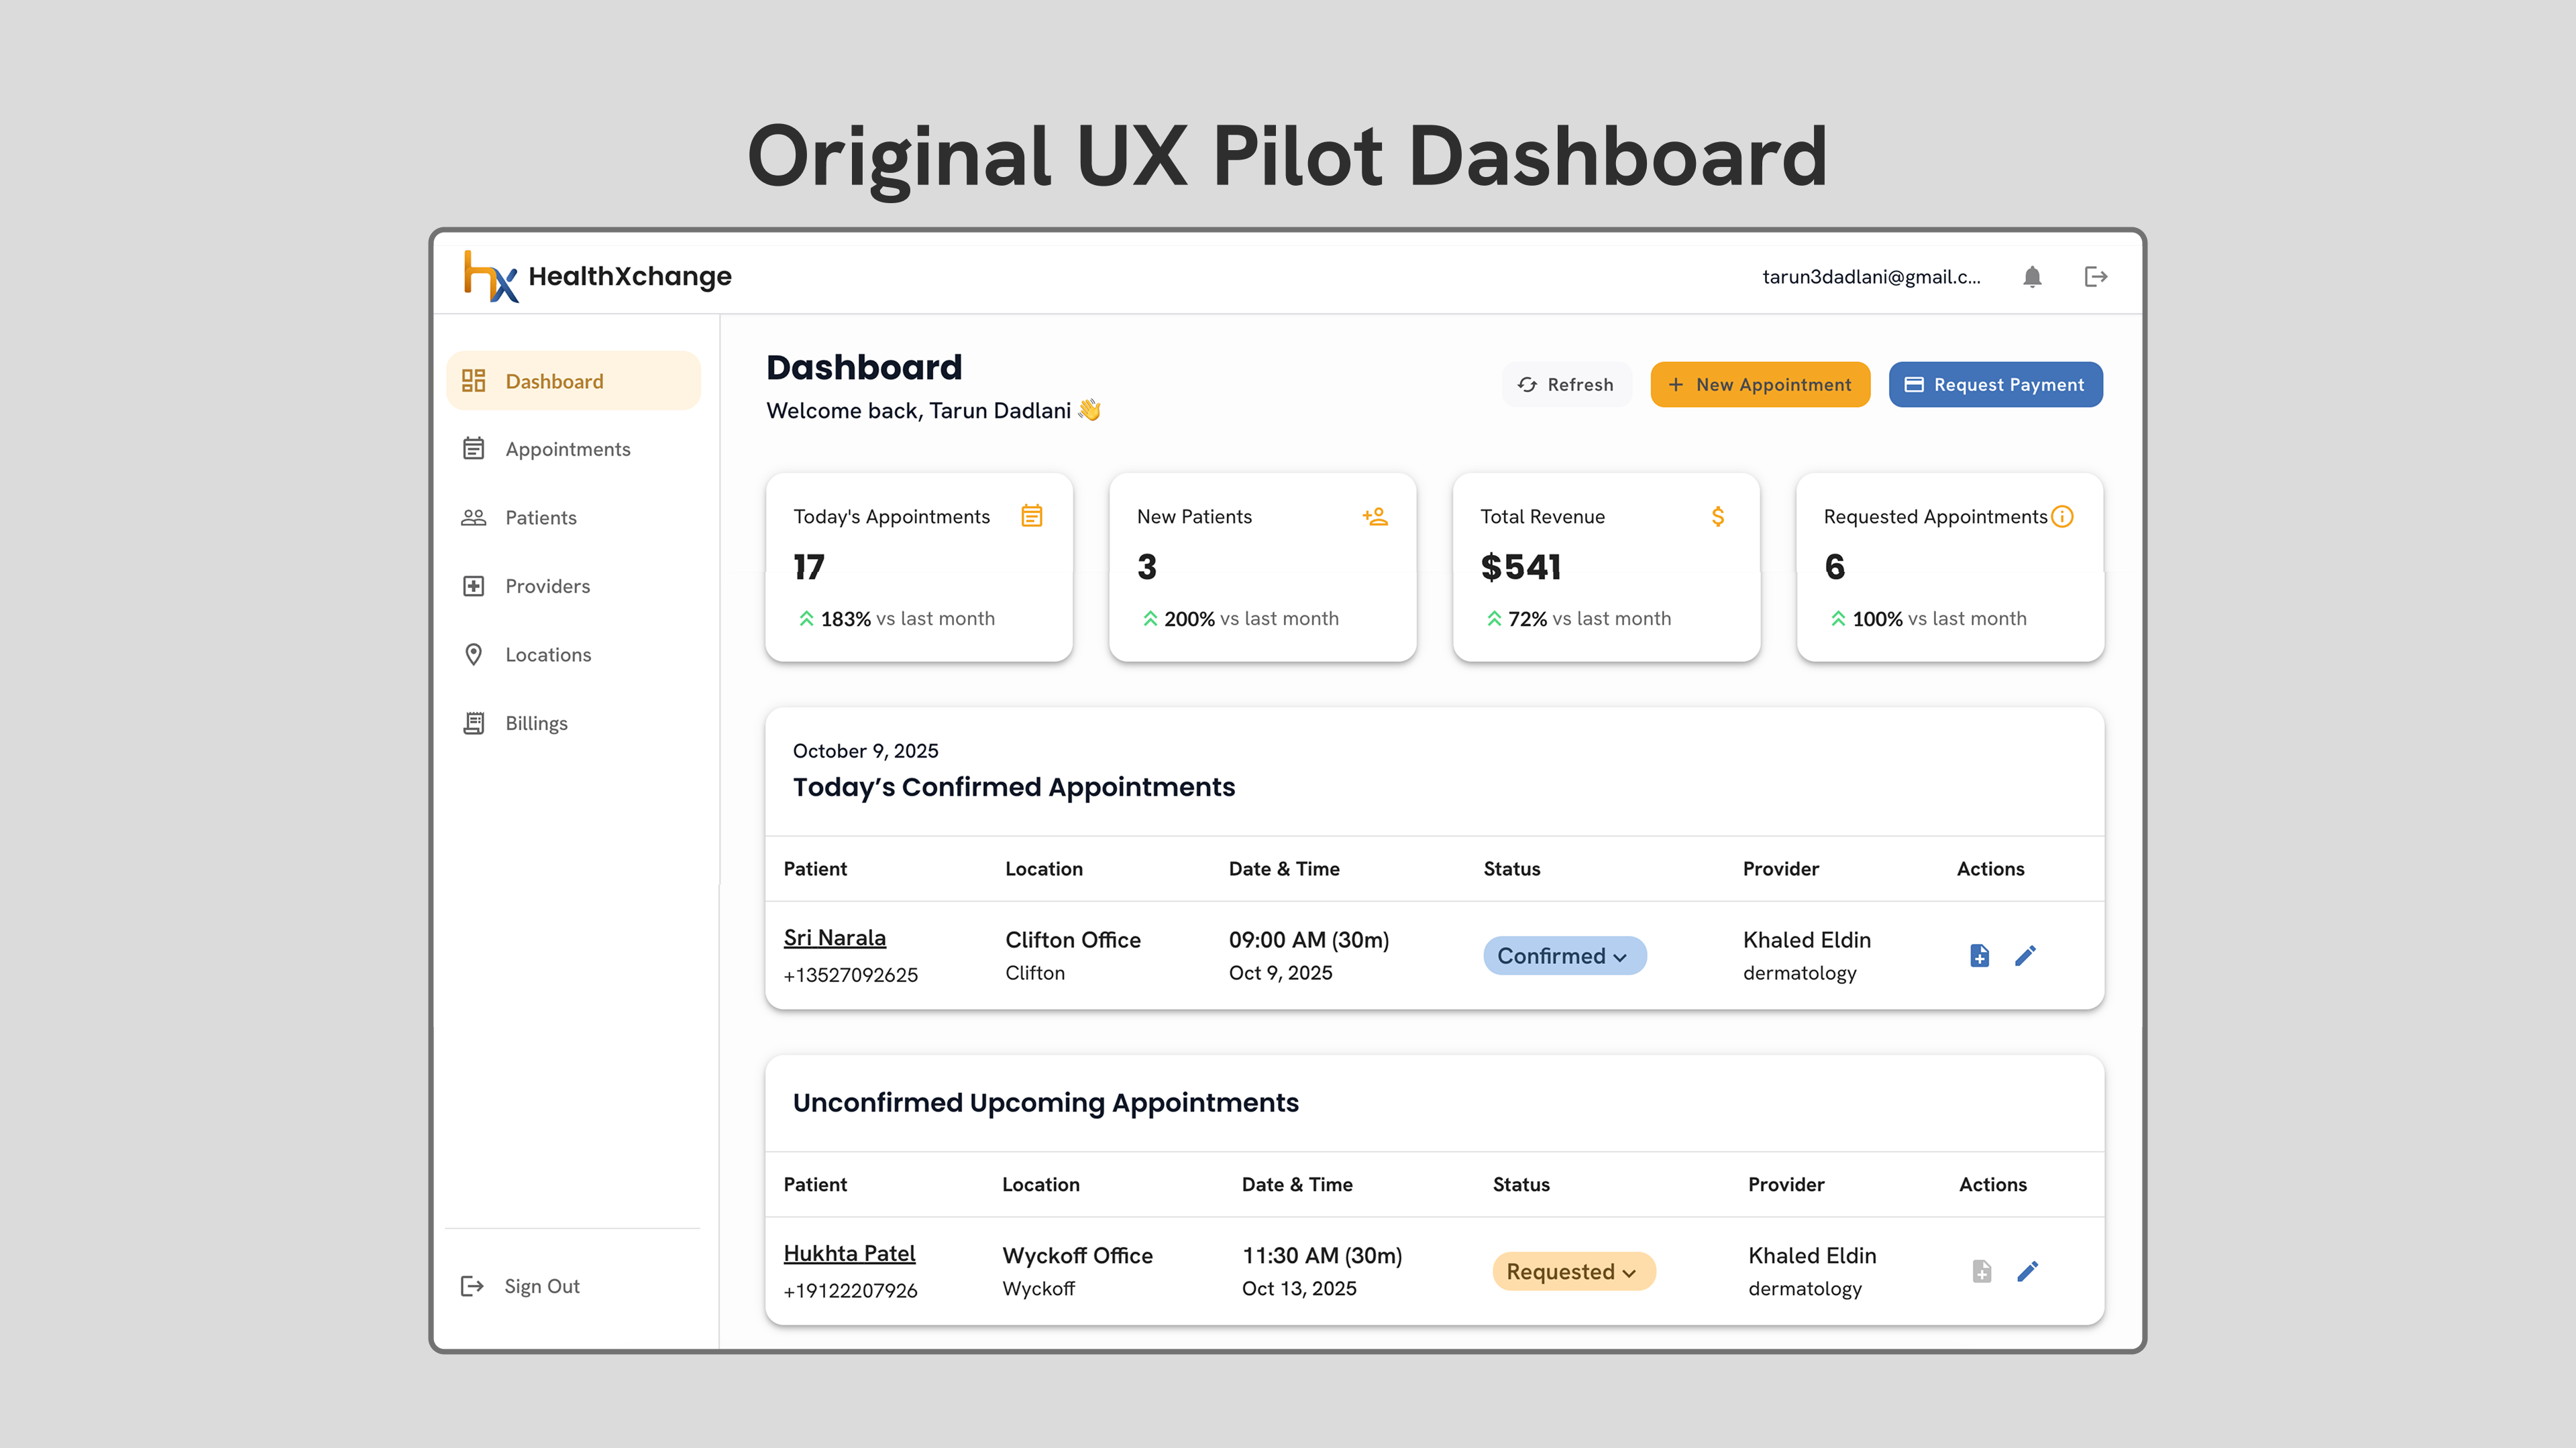Screen dimensions: 2576x1448
Task: Click the New Patients value 3
Action: 1147,566
